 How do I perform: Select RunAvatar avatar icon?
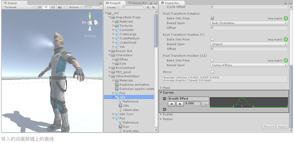coord(121,131)
